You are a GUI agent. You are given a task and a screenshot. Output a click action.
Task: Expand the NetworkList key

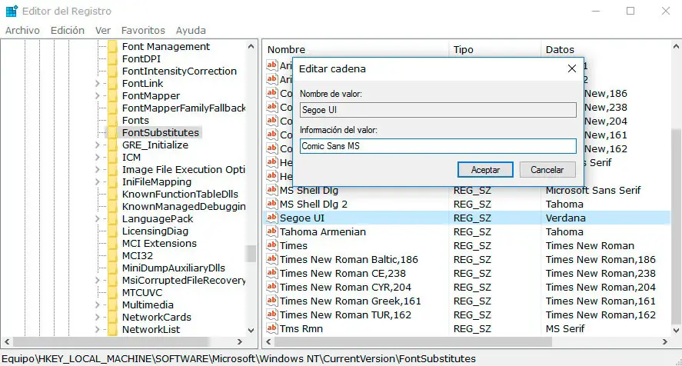pyautogui.click(x=98, y=329)
